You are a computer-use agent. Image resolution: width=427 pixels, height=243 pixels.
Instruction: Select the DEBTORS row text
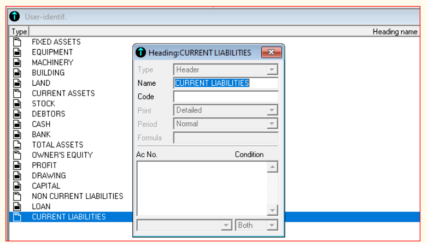(49, 114)
